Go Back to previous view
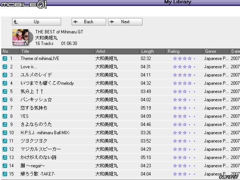 pyautogui.click(x=89, y=22)
